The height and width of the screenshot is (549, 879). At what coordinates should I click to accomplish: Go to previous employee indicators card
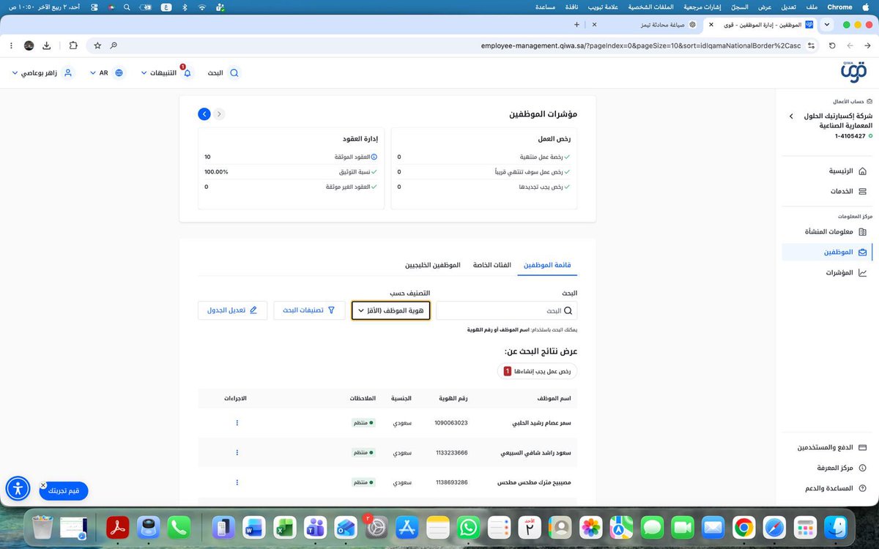[219, 114]
